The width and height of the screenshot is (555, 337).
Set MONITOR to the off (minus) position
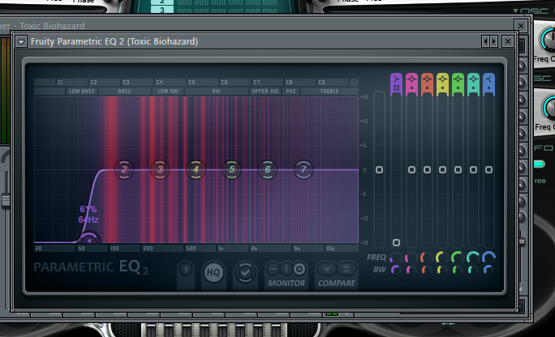(x=273, y=269)
